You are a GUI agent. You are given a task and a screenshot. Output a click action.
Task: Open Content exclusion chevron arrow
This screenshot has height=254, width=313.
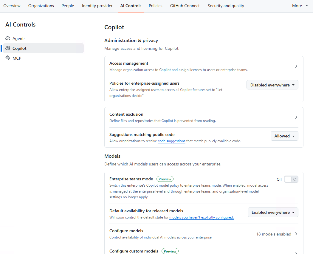pyautogui.click(x=296, y=117)
